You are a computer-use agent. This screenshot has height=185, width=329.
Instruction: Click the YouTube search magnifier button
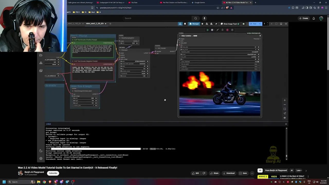(196, 18)
